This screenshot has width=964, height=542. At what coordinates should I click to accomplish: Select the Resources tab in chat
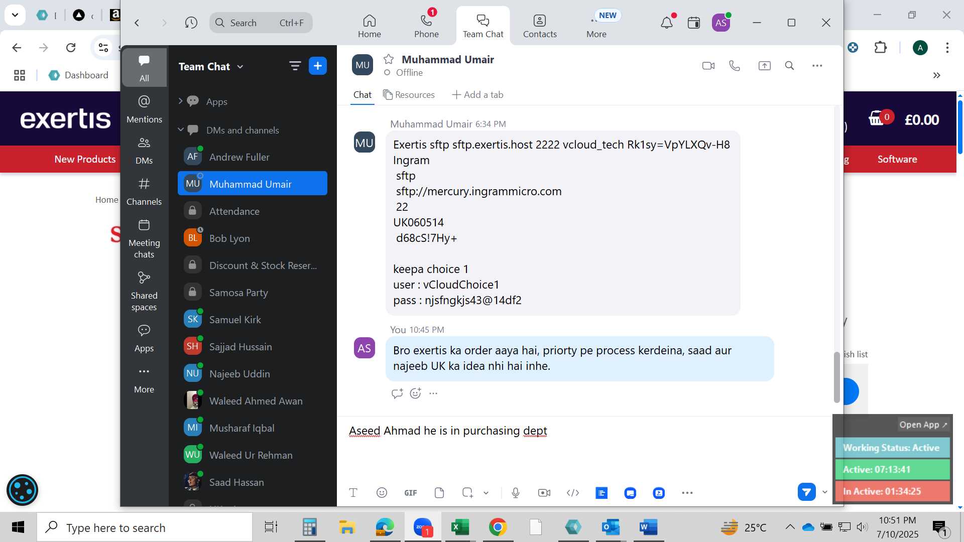[409, 95]
